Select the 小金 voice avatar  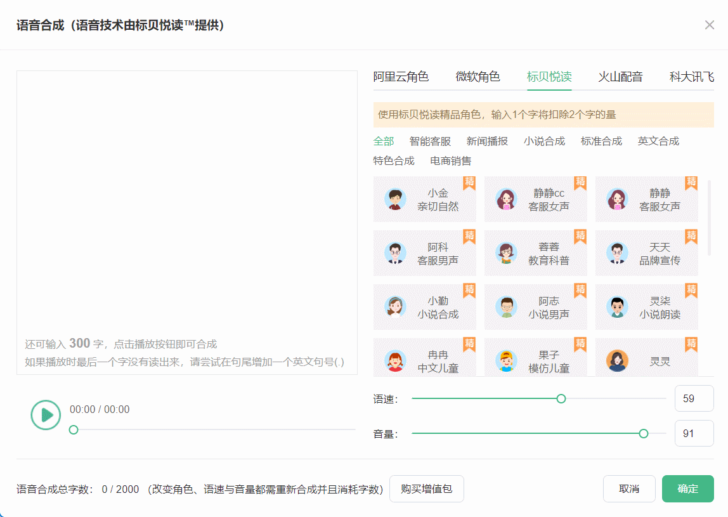tap(395, 200)
